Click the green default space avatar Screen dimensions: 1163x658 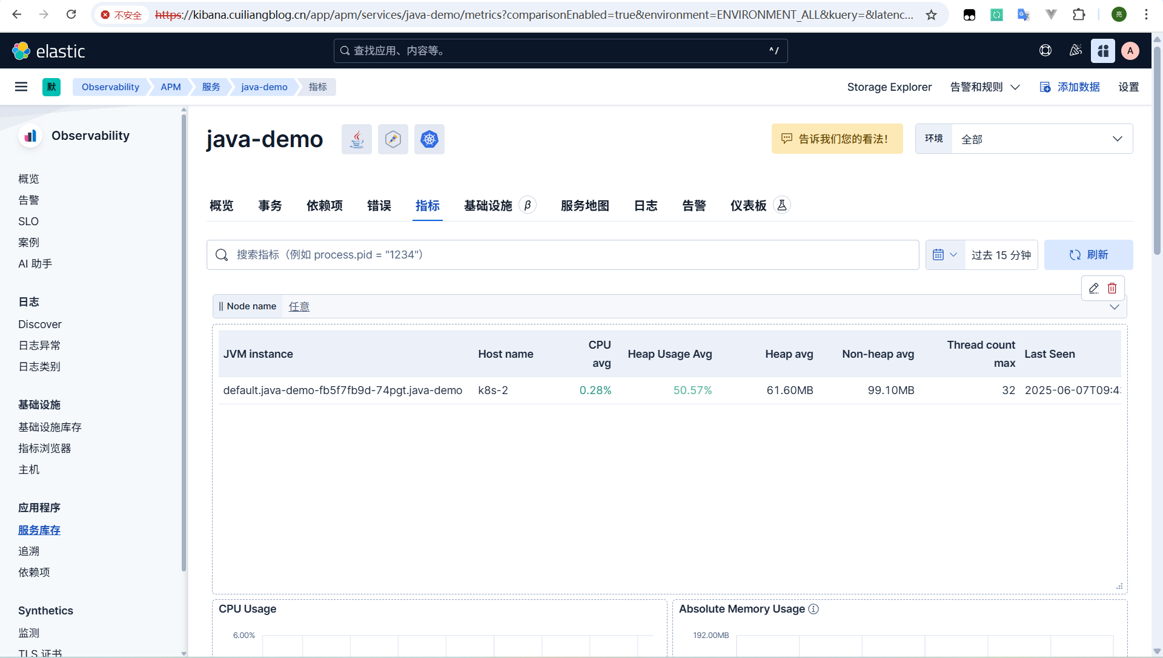coord(51,87)
